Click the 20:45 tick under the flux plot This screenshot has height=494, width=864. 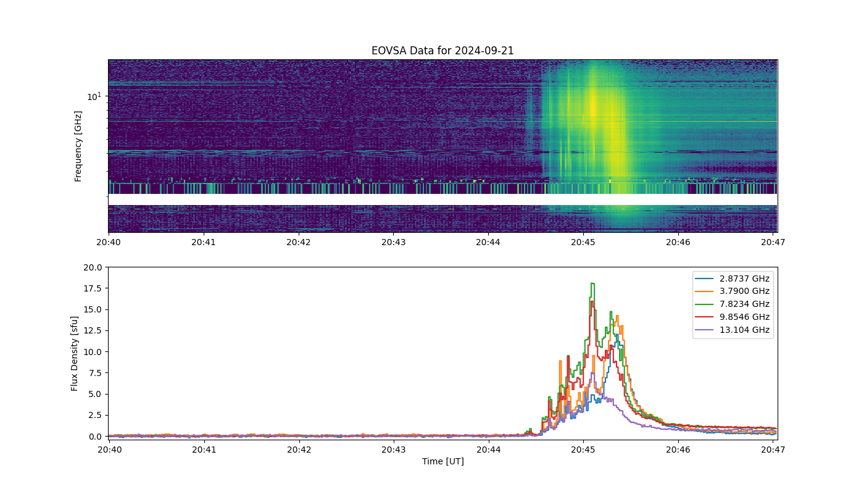click(583, 451)
